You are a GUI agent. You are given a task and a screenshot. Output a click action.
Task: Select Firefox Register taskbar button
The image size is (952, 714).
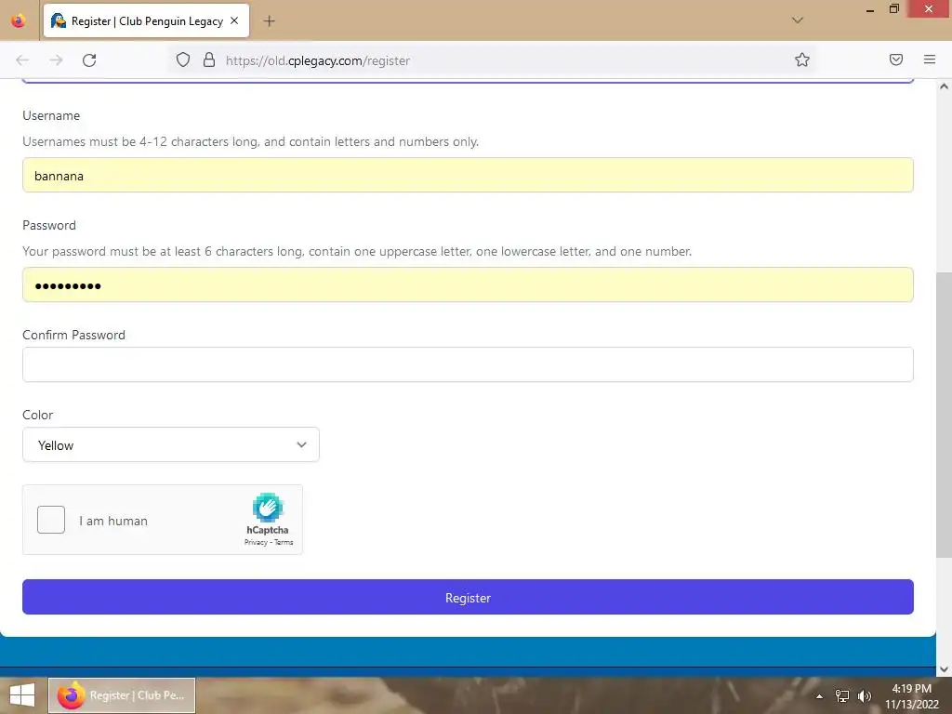[122, 695]
